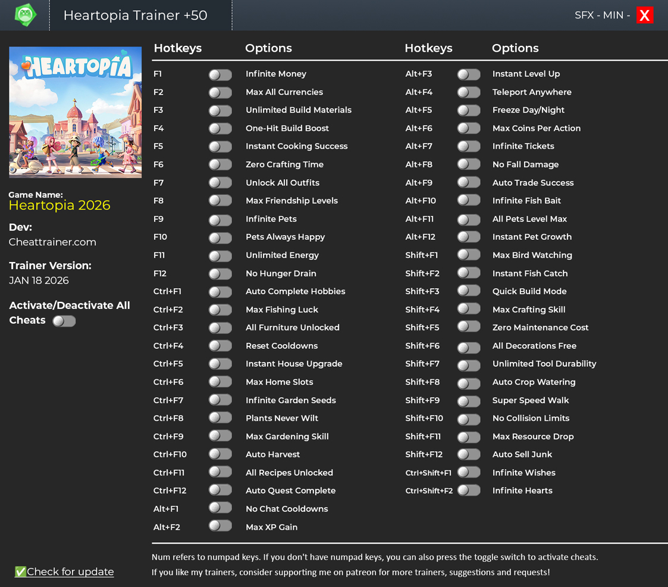The width and height of the screenshot is (668, 587).
Task: Toggle the Infinite Hearts cheat
Action: point(469,491)
